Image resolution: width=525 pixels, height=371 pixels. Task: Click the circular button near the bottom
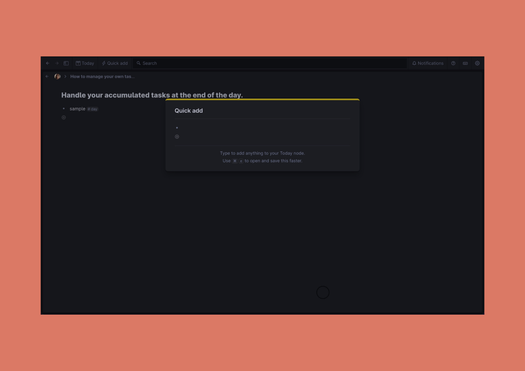pyautogui.click(x=323, y=292)
